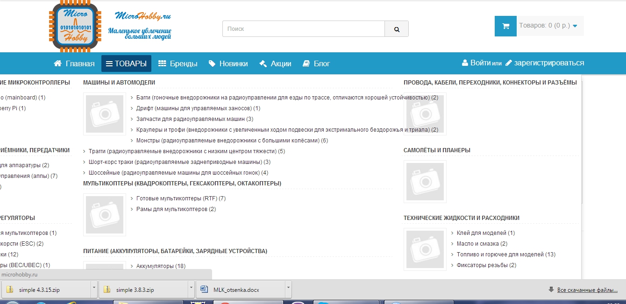Viewport: 626px width, 304px height.
Task: Open dropdown arrow for MLK_otsenka.docx
Action: [288, 289]
